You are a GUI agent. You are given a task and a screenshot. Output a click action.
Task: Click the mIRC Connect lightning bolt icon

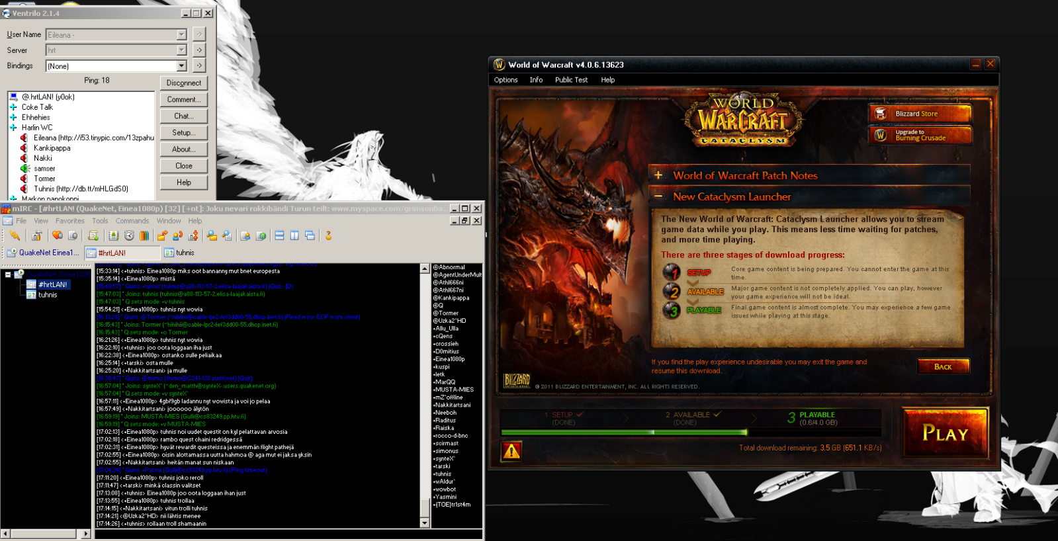click(x=15, y=235)
